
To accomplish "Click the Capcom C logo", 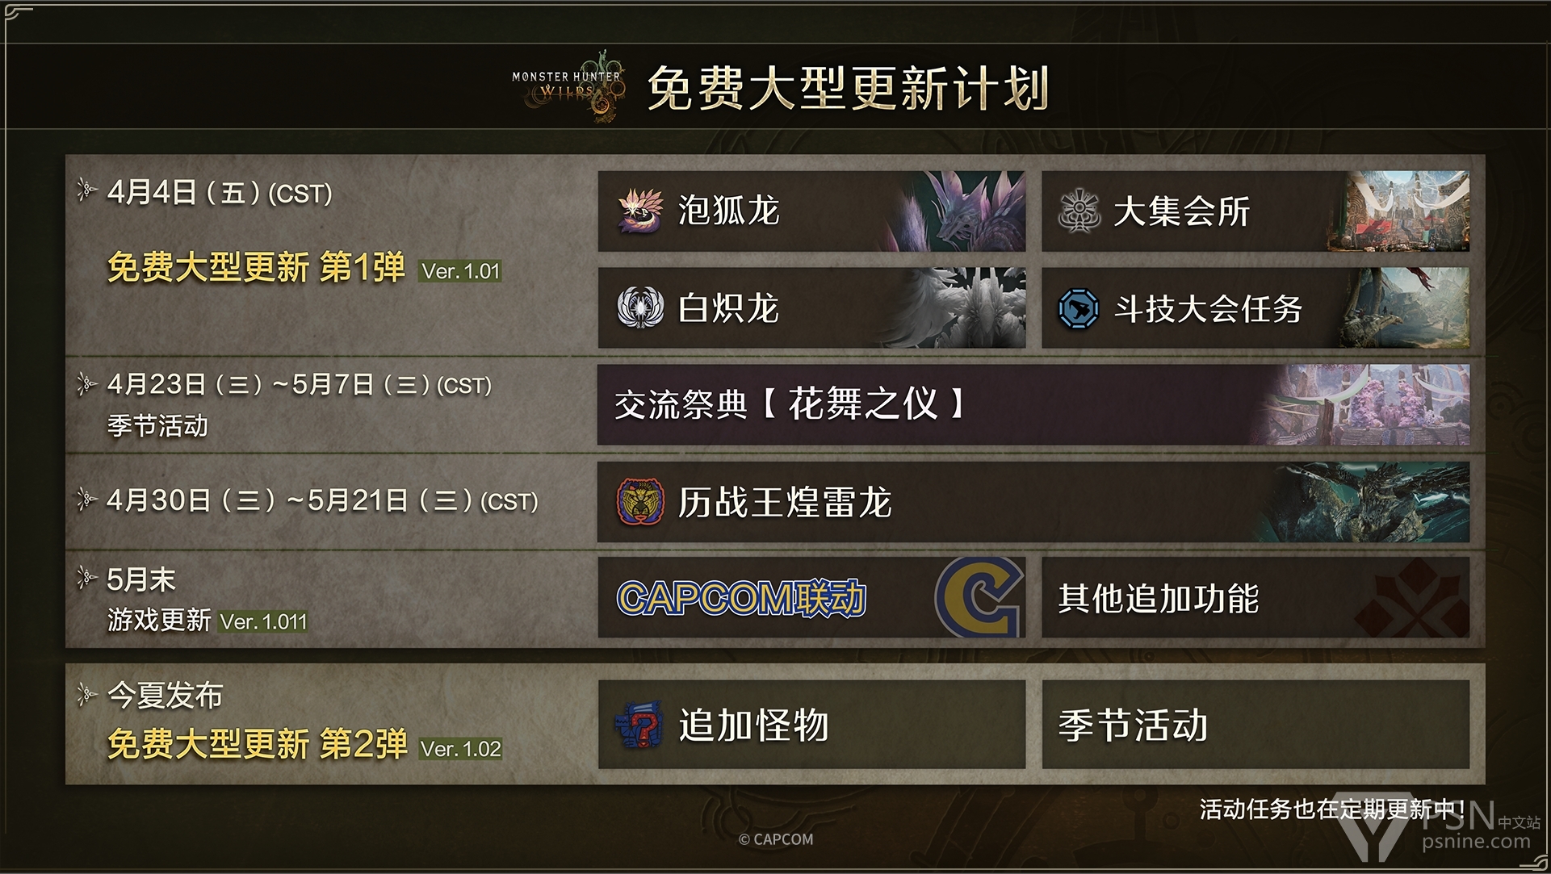I will click(x=979, y=597).
